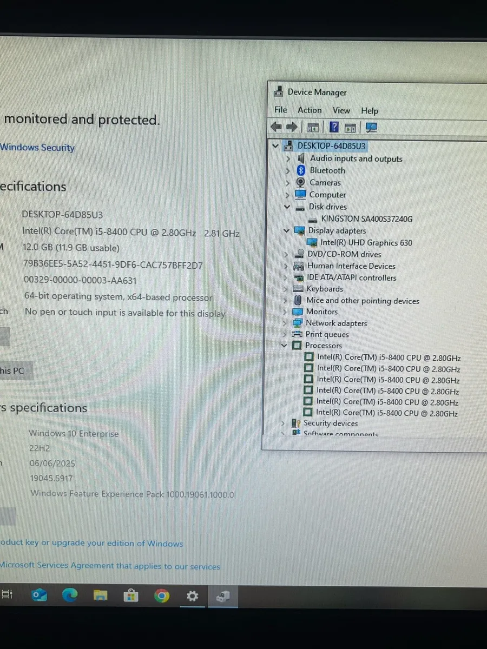Click the installed RAM value 12.0 GB

point(71,248)
